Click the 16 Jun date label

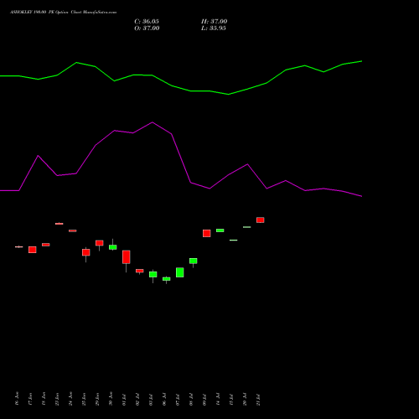pos(17,399)
